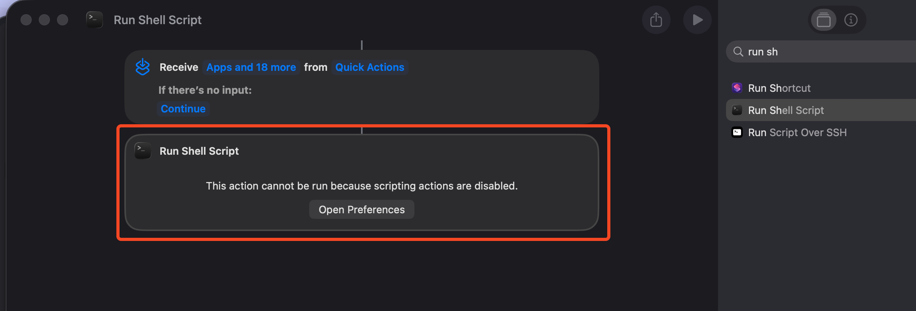Click the Receive input action icon
The image size is (916, 311).
coord(143,67)
